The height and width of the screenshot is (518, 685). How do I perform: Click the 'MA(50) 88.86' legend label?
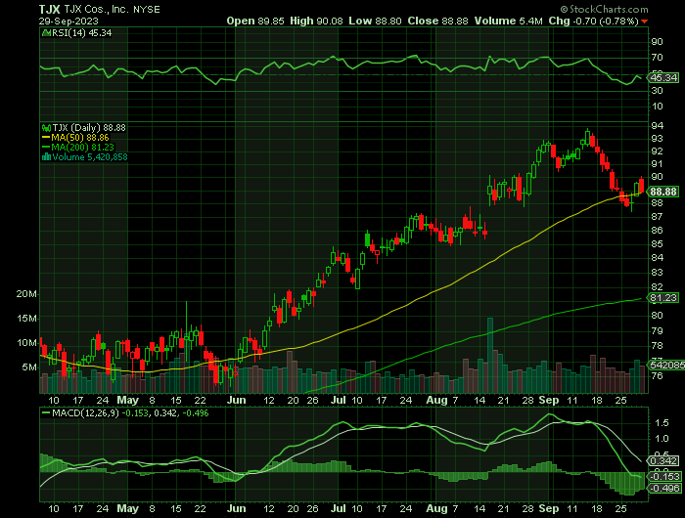pos(80,138)
